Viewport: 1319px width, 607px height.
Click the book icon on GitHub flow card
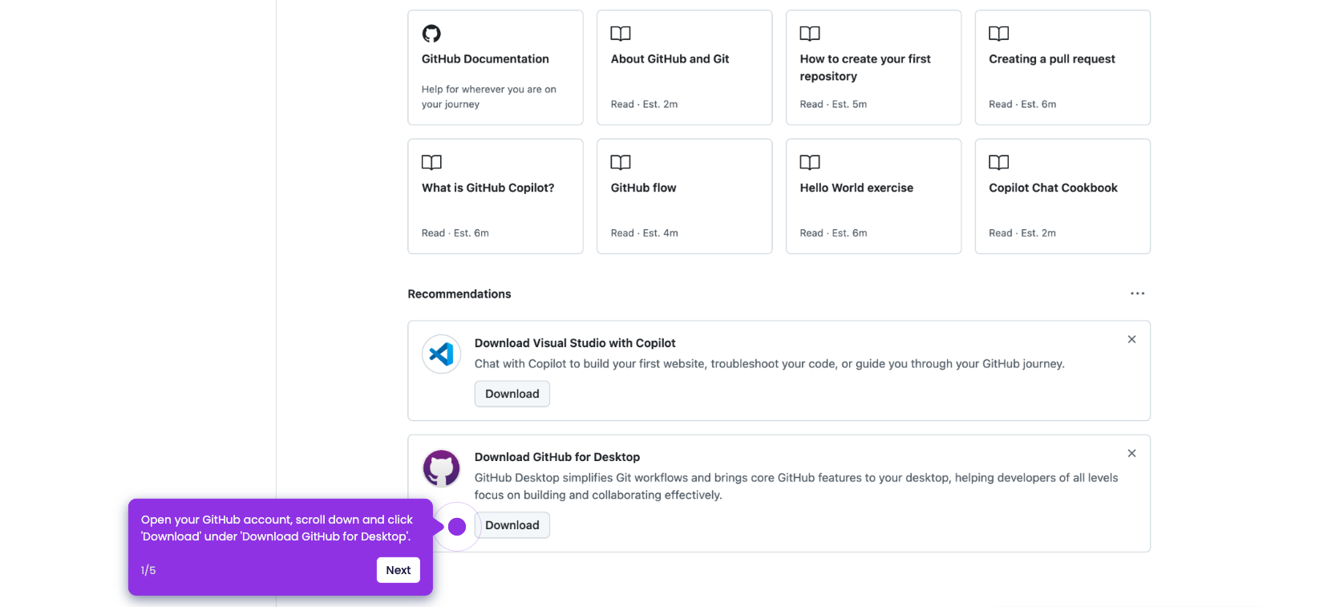pos(621,163)
